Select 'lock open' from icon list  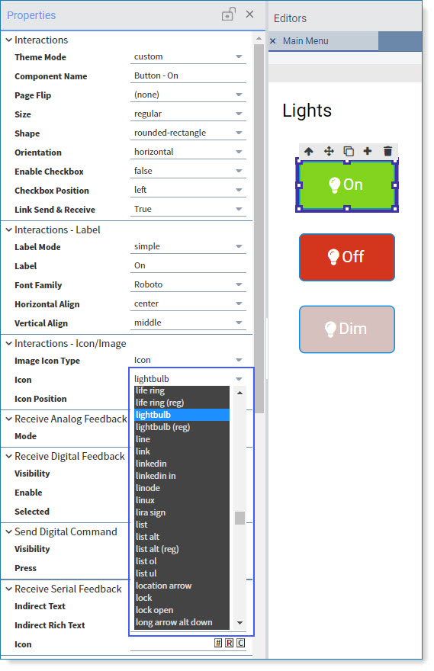[182, 610]
